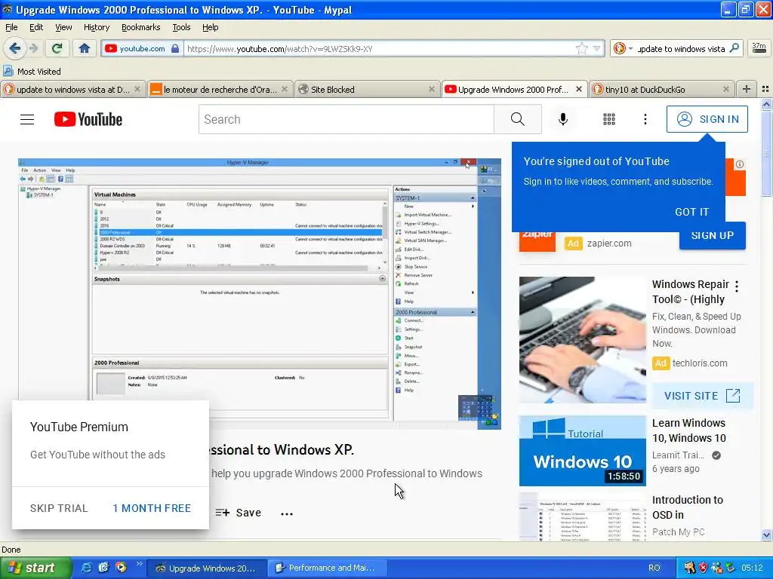Open a new tab with plus button
The image size is (773, 579).
(x=747, y=89)
